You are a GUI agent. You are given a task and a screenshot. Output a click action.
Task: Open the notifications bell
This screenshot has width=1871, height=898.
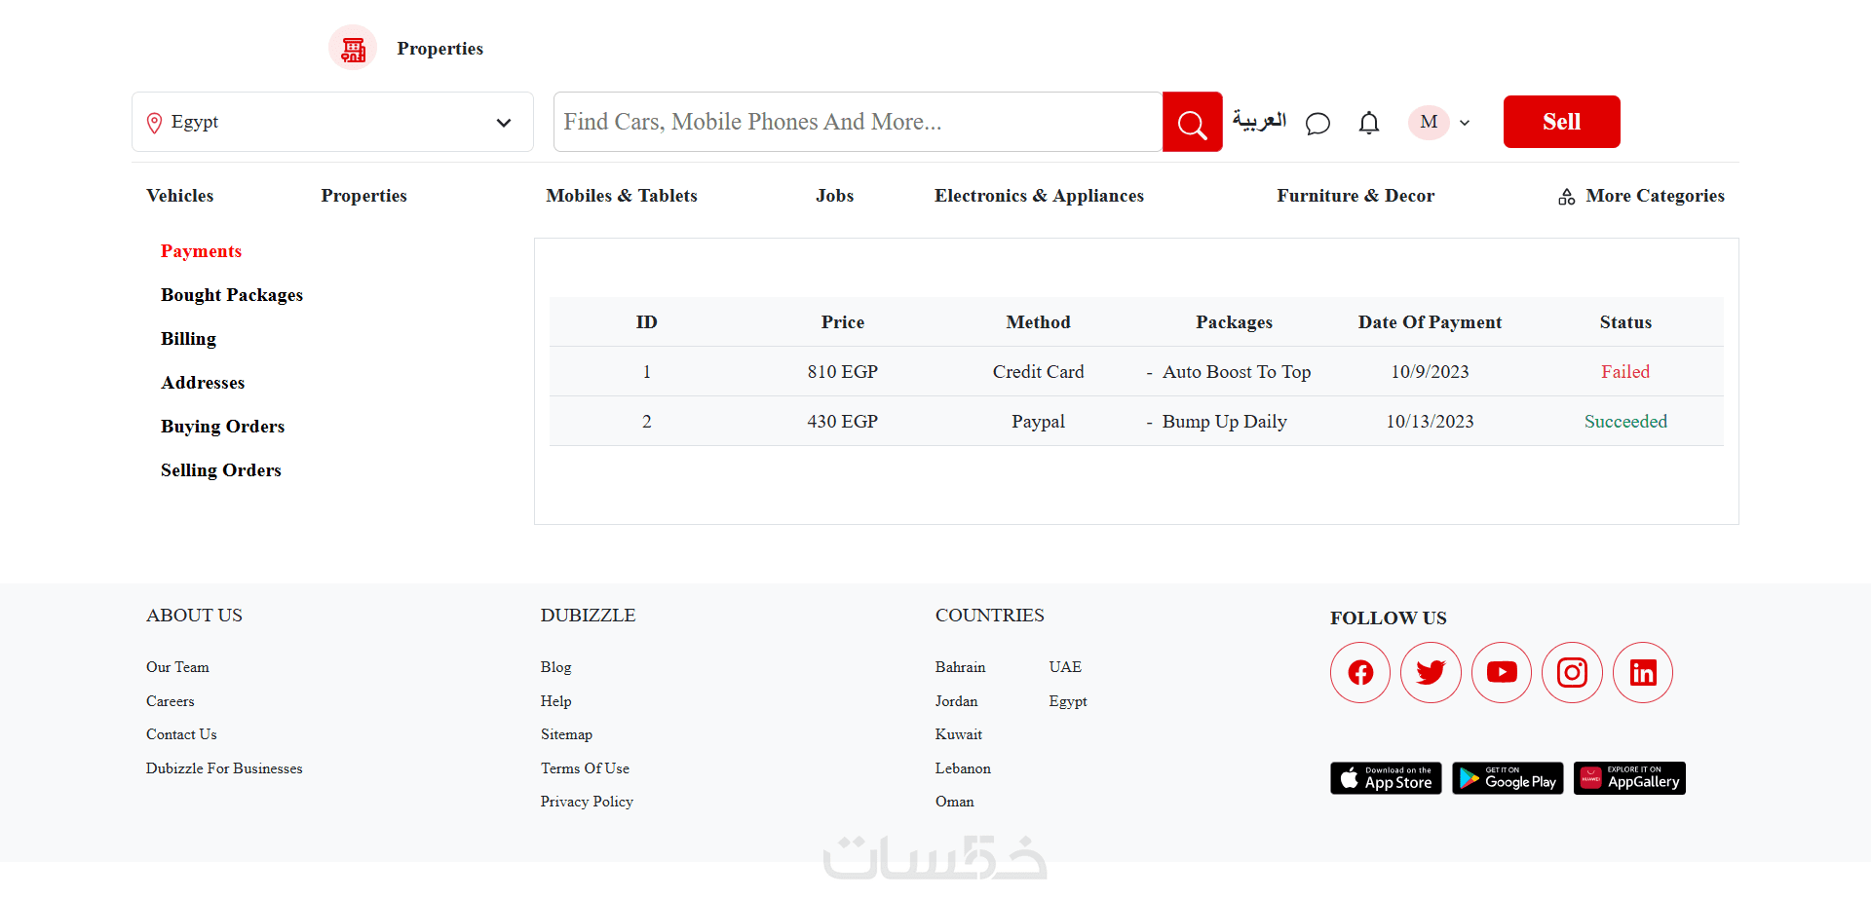pyautogui.click(x=1369, y=123)
